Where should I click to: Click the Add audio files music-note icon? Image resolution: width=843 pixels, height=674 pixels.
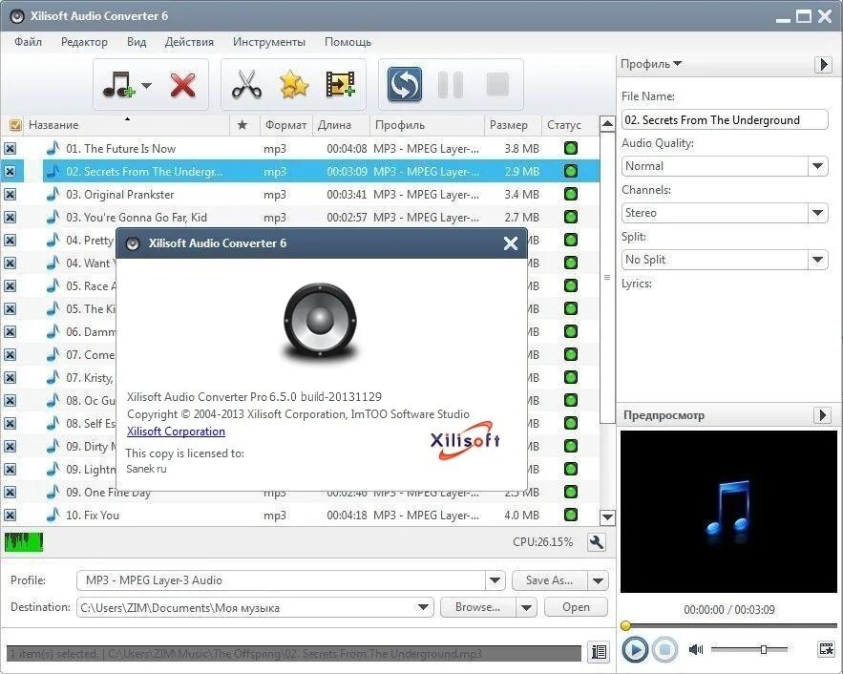pyautogui.click(x=117, y=85)
